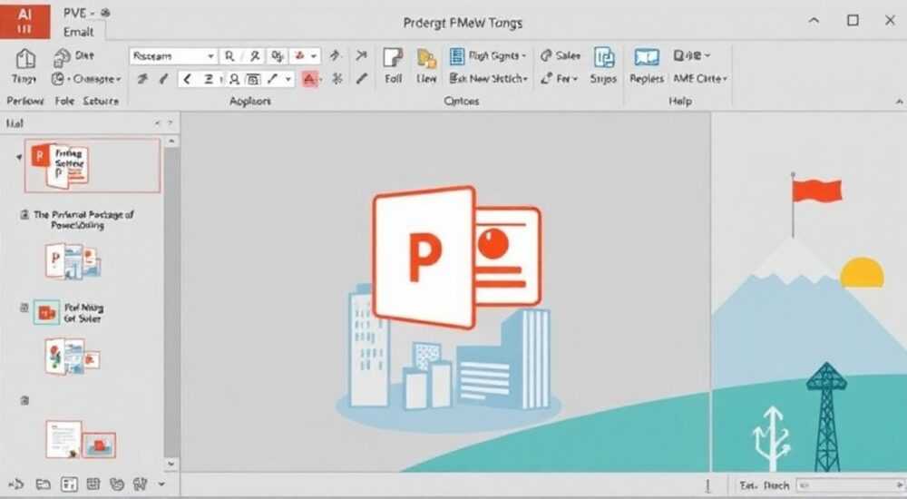Click the slide panel vertical scrollbar track
This screenshot has height=499, width=907.
click(x=171, y=301)
